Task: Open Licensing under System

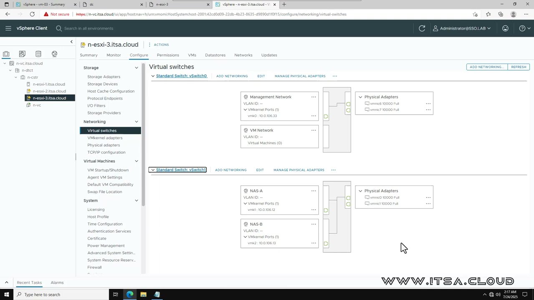Action: click(96, 210)
